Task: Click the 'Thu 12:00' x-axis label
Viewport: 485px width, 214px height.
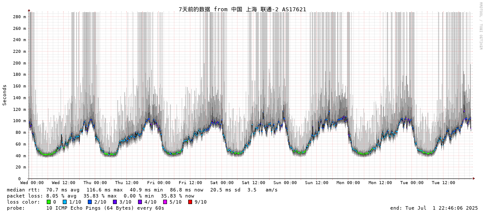Action: [126, 183]
